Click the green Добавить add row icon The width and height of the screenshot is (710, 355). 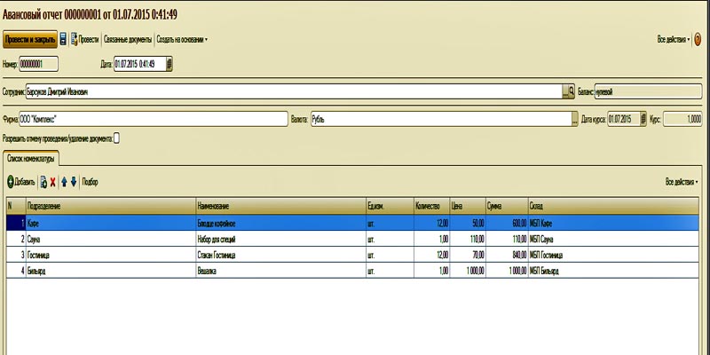pos(11,182)
